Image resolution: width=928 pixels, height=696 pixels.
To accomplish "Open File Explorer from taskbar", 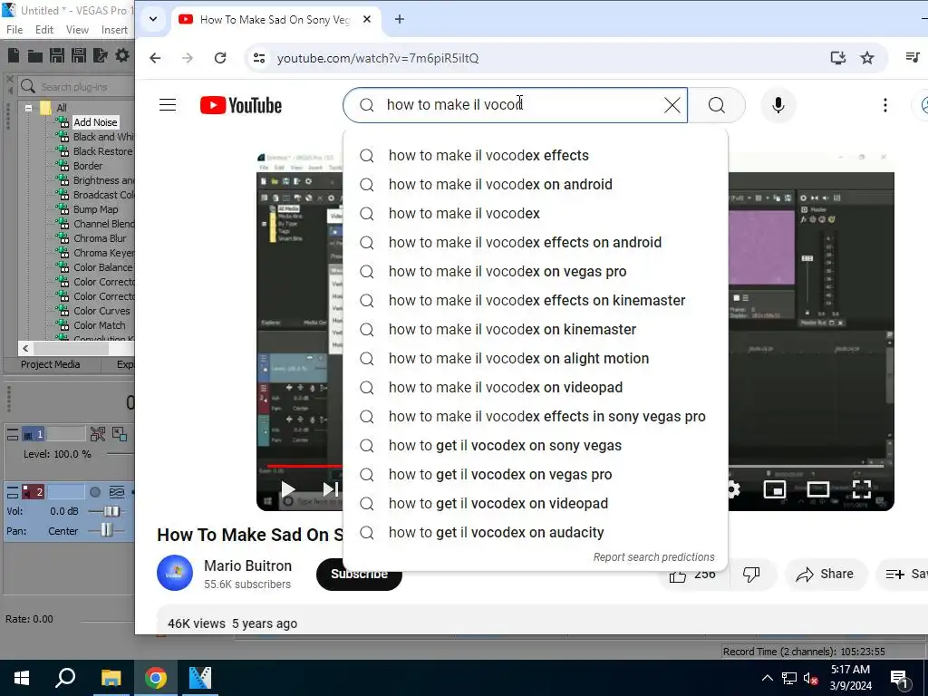I will click(111, 678).
